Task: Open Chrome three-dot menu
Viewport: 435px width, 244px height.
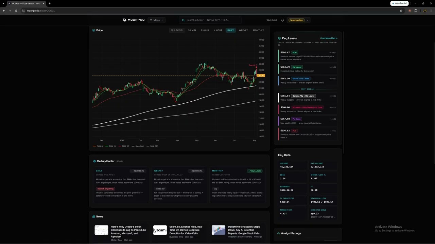Action: (431, 11)
